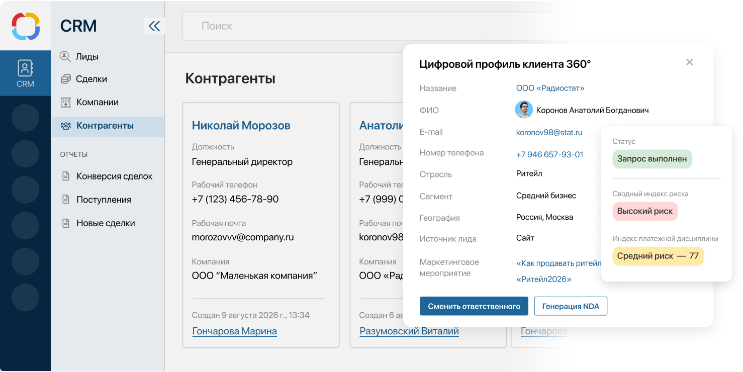Click the Высокий риск badge
Screen dimensions: 743x372
click(645, 211)
